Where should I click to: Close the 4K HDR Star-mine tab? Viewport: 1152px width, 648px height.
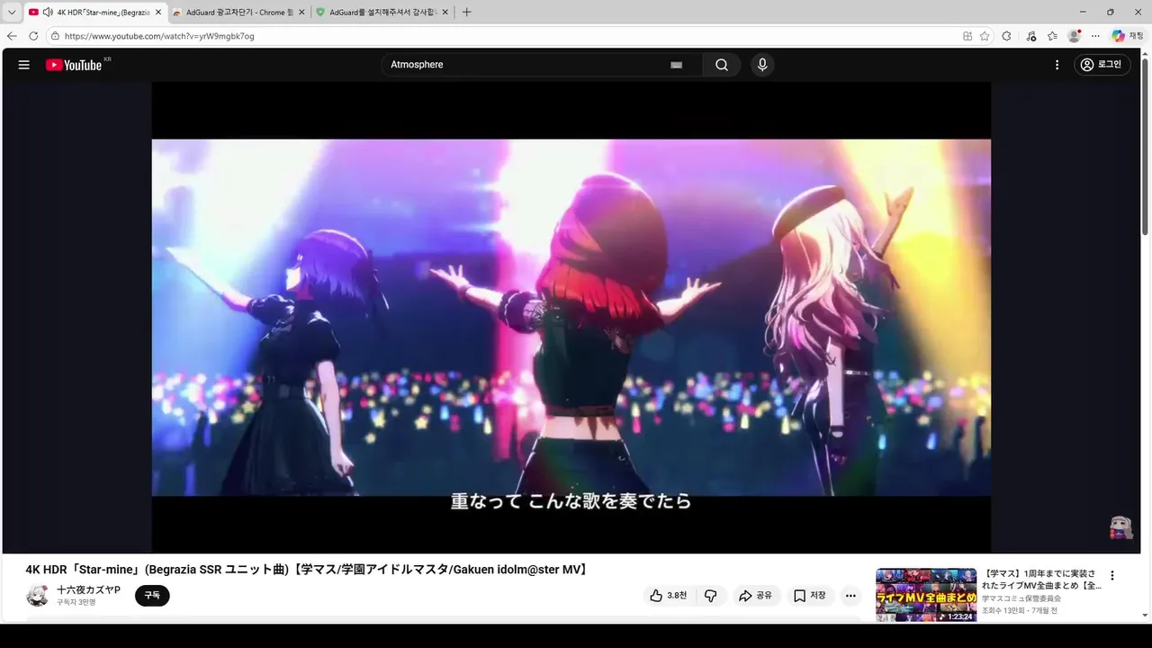(158, 13)
